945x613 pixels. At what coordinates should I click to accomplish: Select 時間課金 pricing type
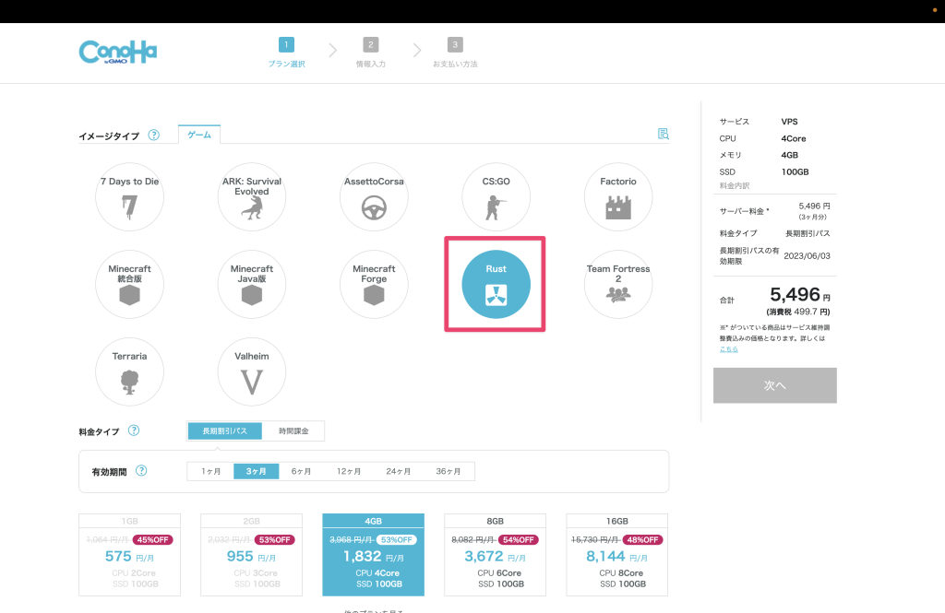click(293, 431)
